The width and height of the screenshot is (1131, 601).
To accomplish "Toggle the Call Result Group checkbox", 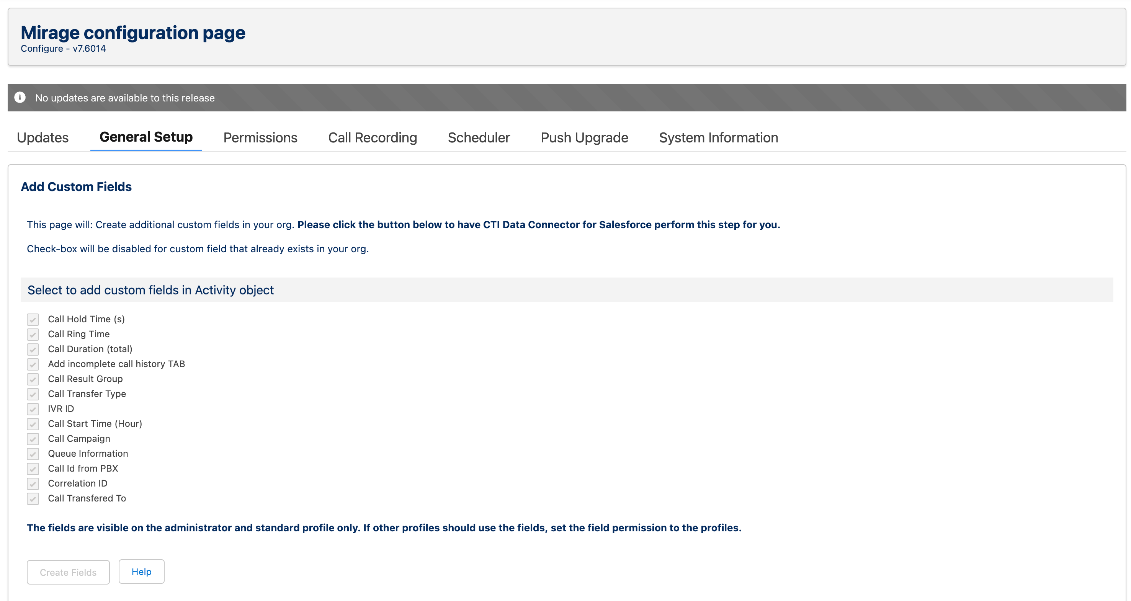I will (33, 379).
